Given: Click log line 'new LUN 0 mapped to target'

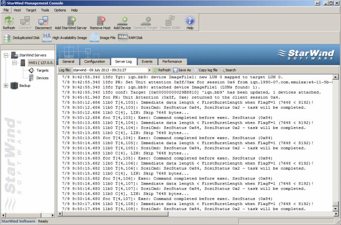Looking at the screenshot, I should coord(172,77).
